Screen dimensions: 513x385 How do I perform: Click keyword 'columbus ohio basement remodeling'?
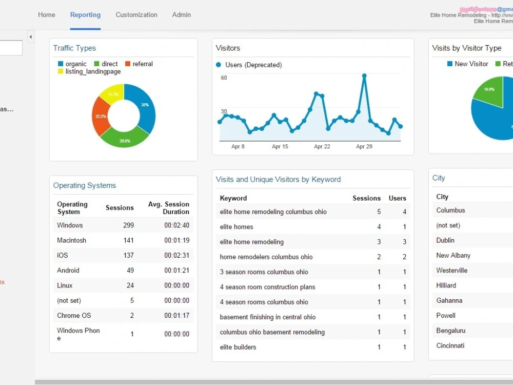click(x=272, y=332)
